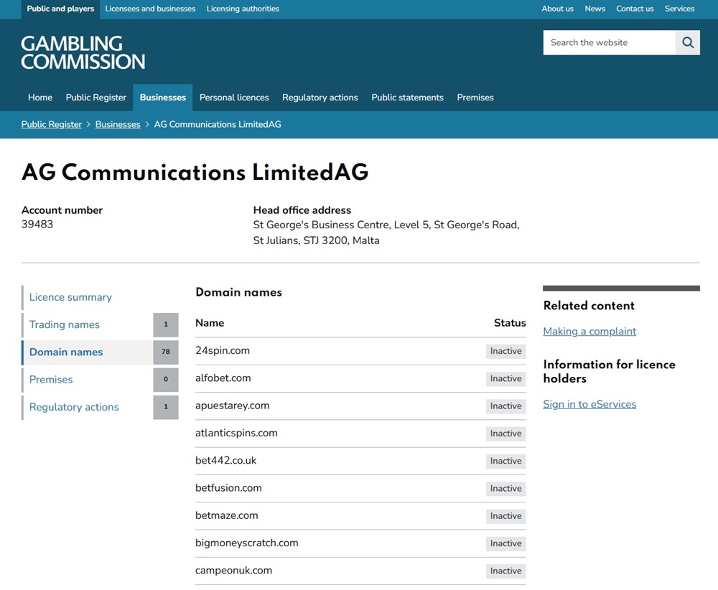This screenshot has width=718, height=590.
Task: Open Trading names in the sidebar
Action: click(65, 324)
